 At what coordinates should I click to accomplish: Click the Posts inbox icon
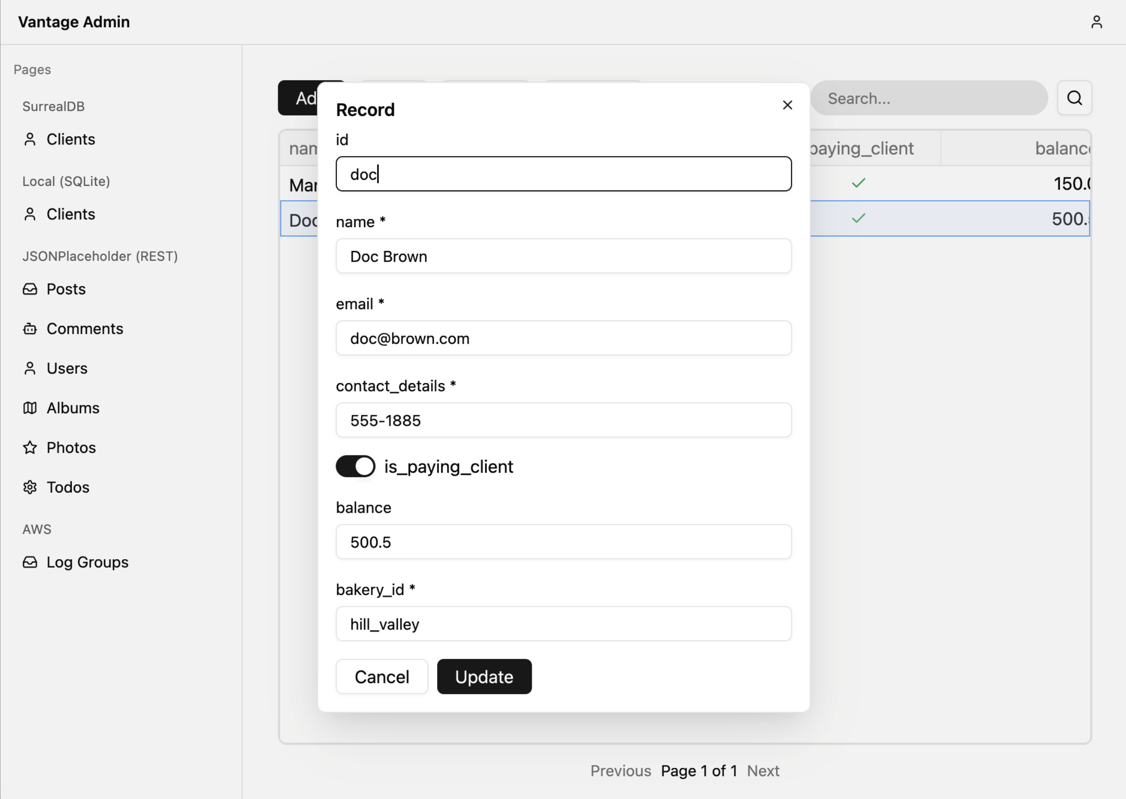coord(30,289)
